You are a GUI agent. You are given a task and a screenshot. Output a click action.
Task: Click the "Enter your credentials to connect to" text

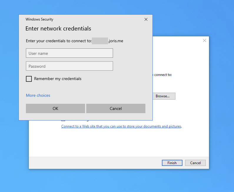pos(59,41)
